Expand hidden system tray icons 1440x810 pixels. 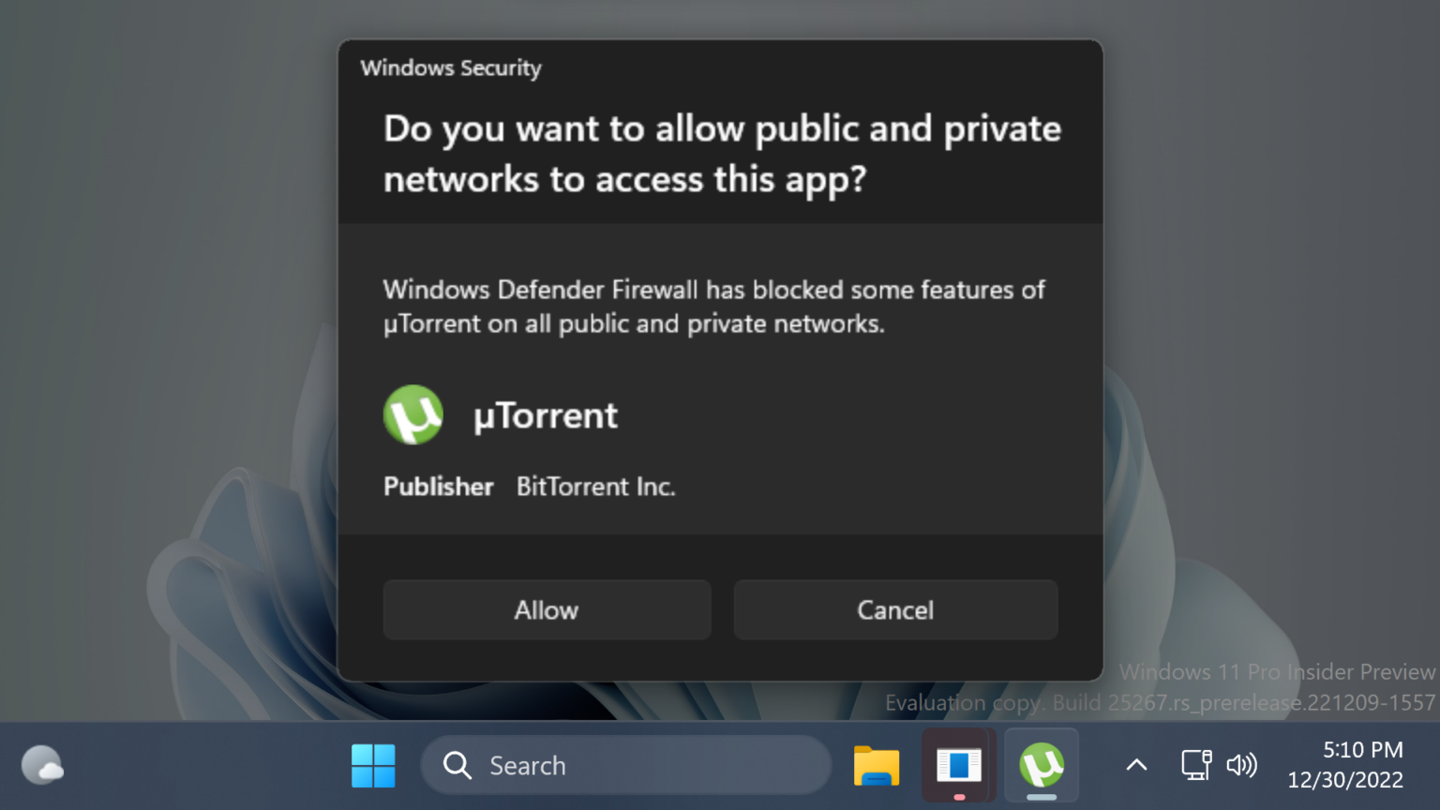(1135, 765)
